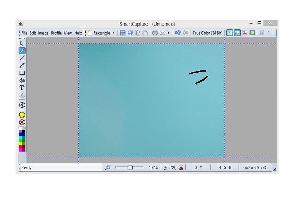Viewport: 293px width, 201px height.
Task: Pick the white color swatch
Action: (20, 128)
